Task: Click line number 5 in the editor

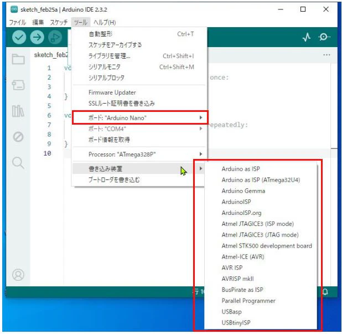Action: [49, 106]
